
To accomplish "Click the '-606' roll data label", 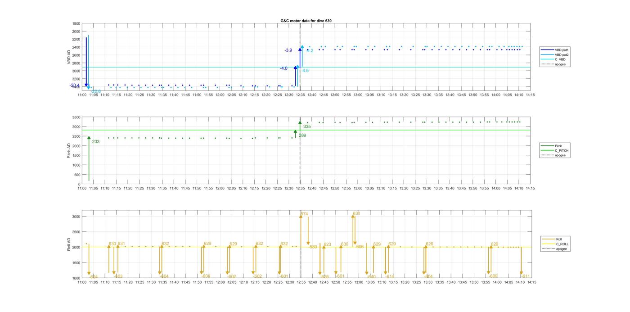I will point(359,247).
